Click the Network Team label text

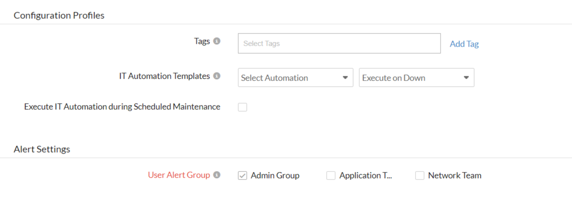[455, 175]
